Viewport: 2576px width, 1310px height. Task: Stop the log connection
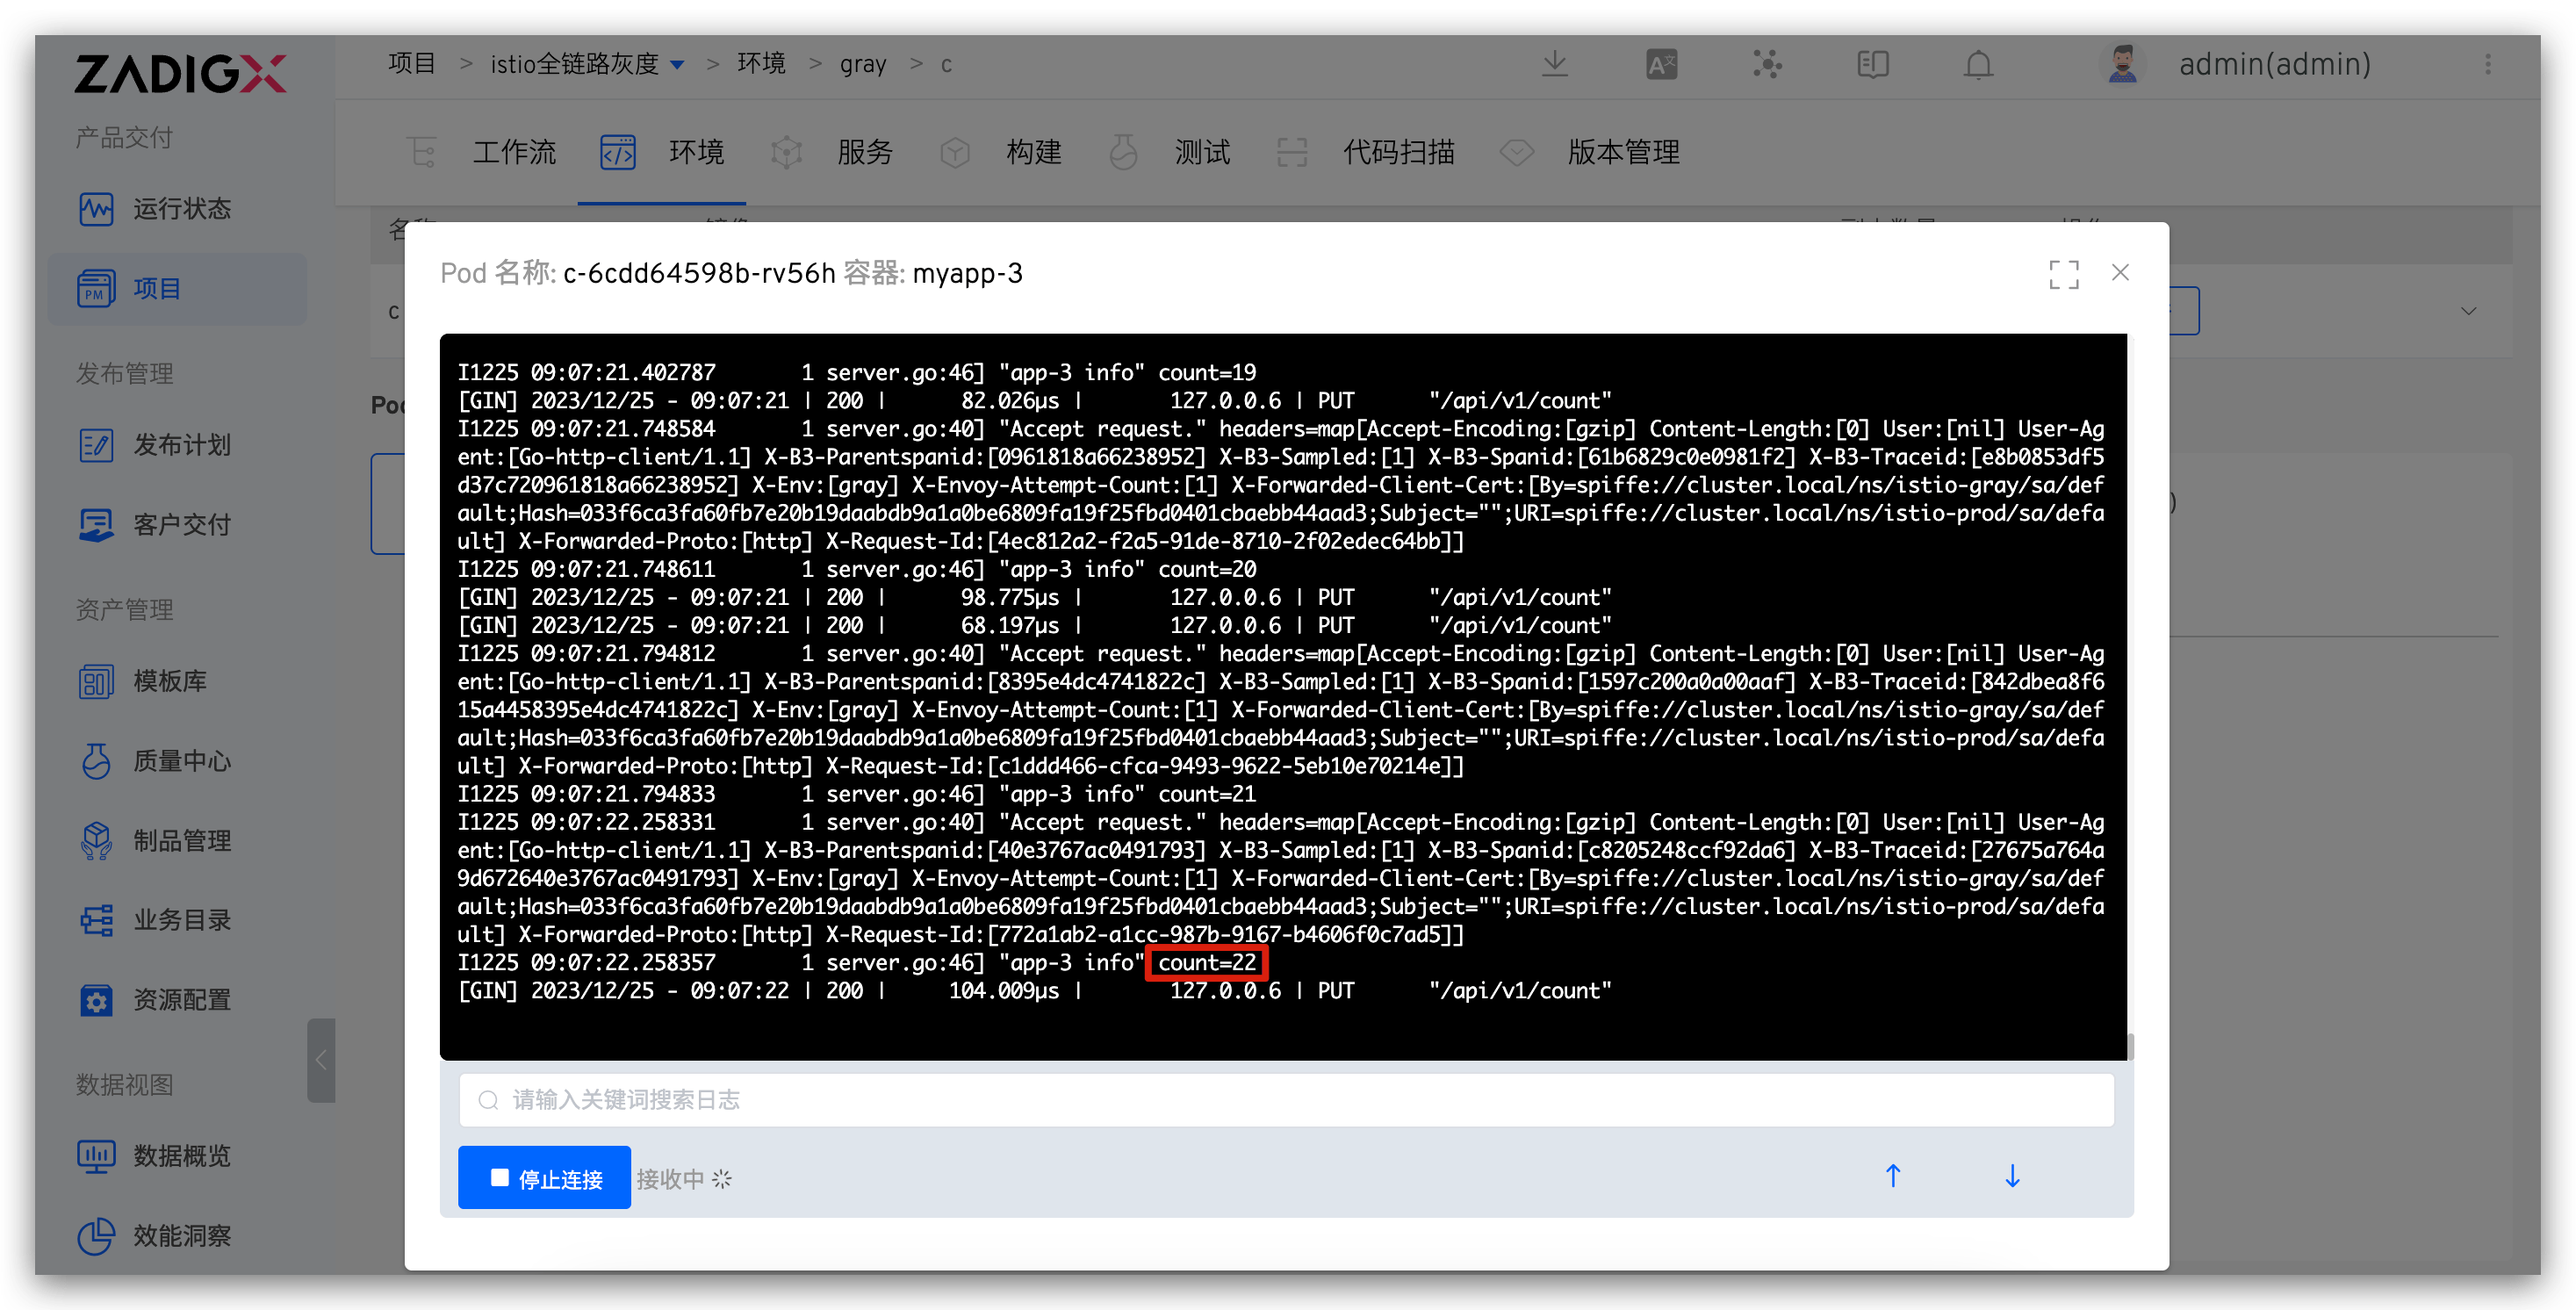pos(544,1178)
